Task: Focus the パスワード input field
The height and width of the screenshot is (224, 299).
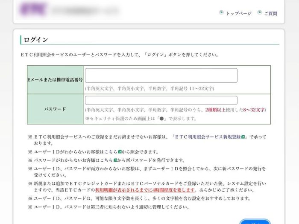Action: coord(161,100)
